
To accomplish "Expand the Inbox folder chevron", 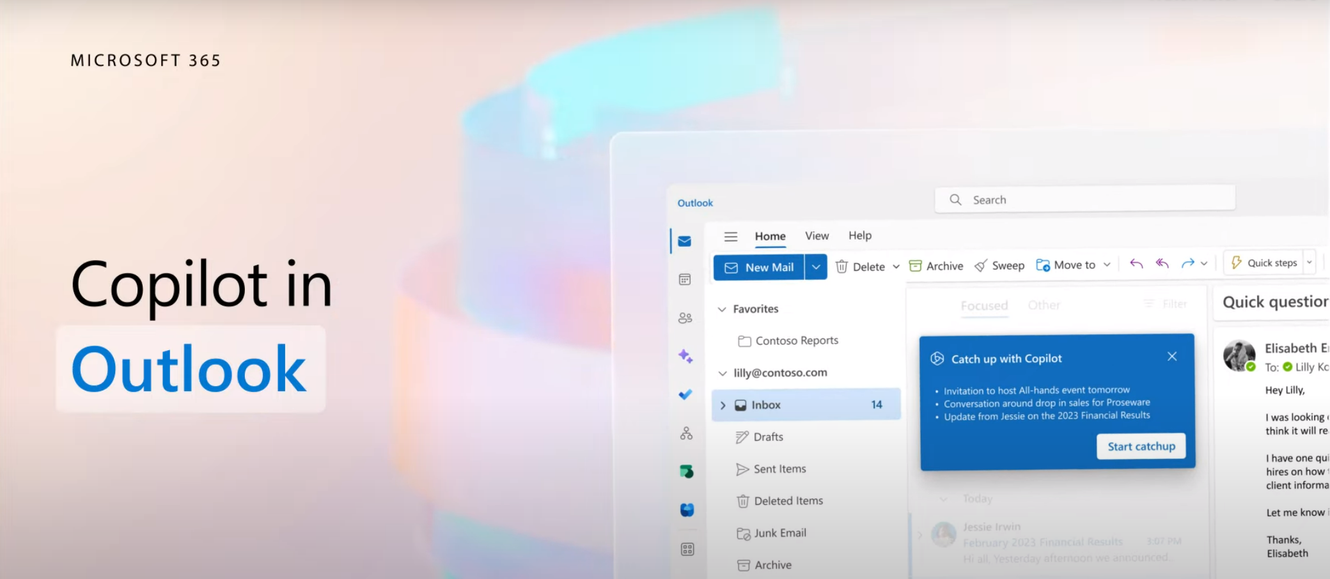I will pos(723,405).
